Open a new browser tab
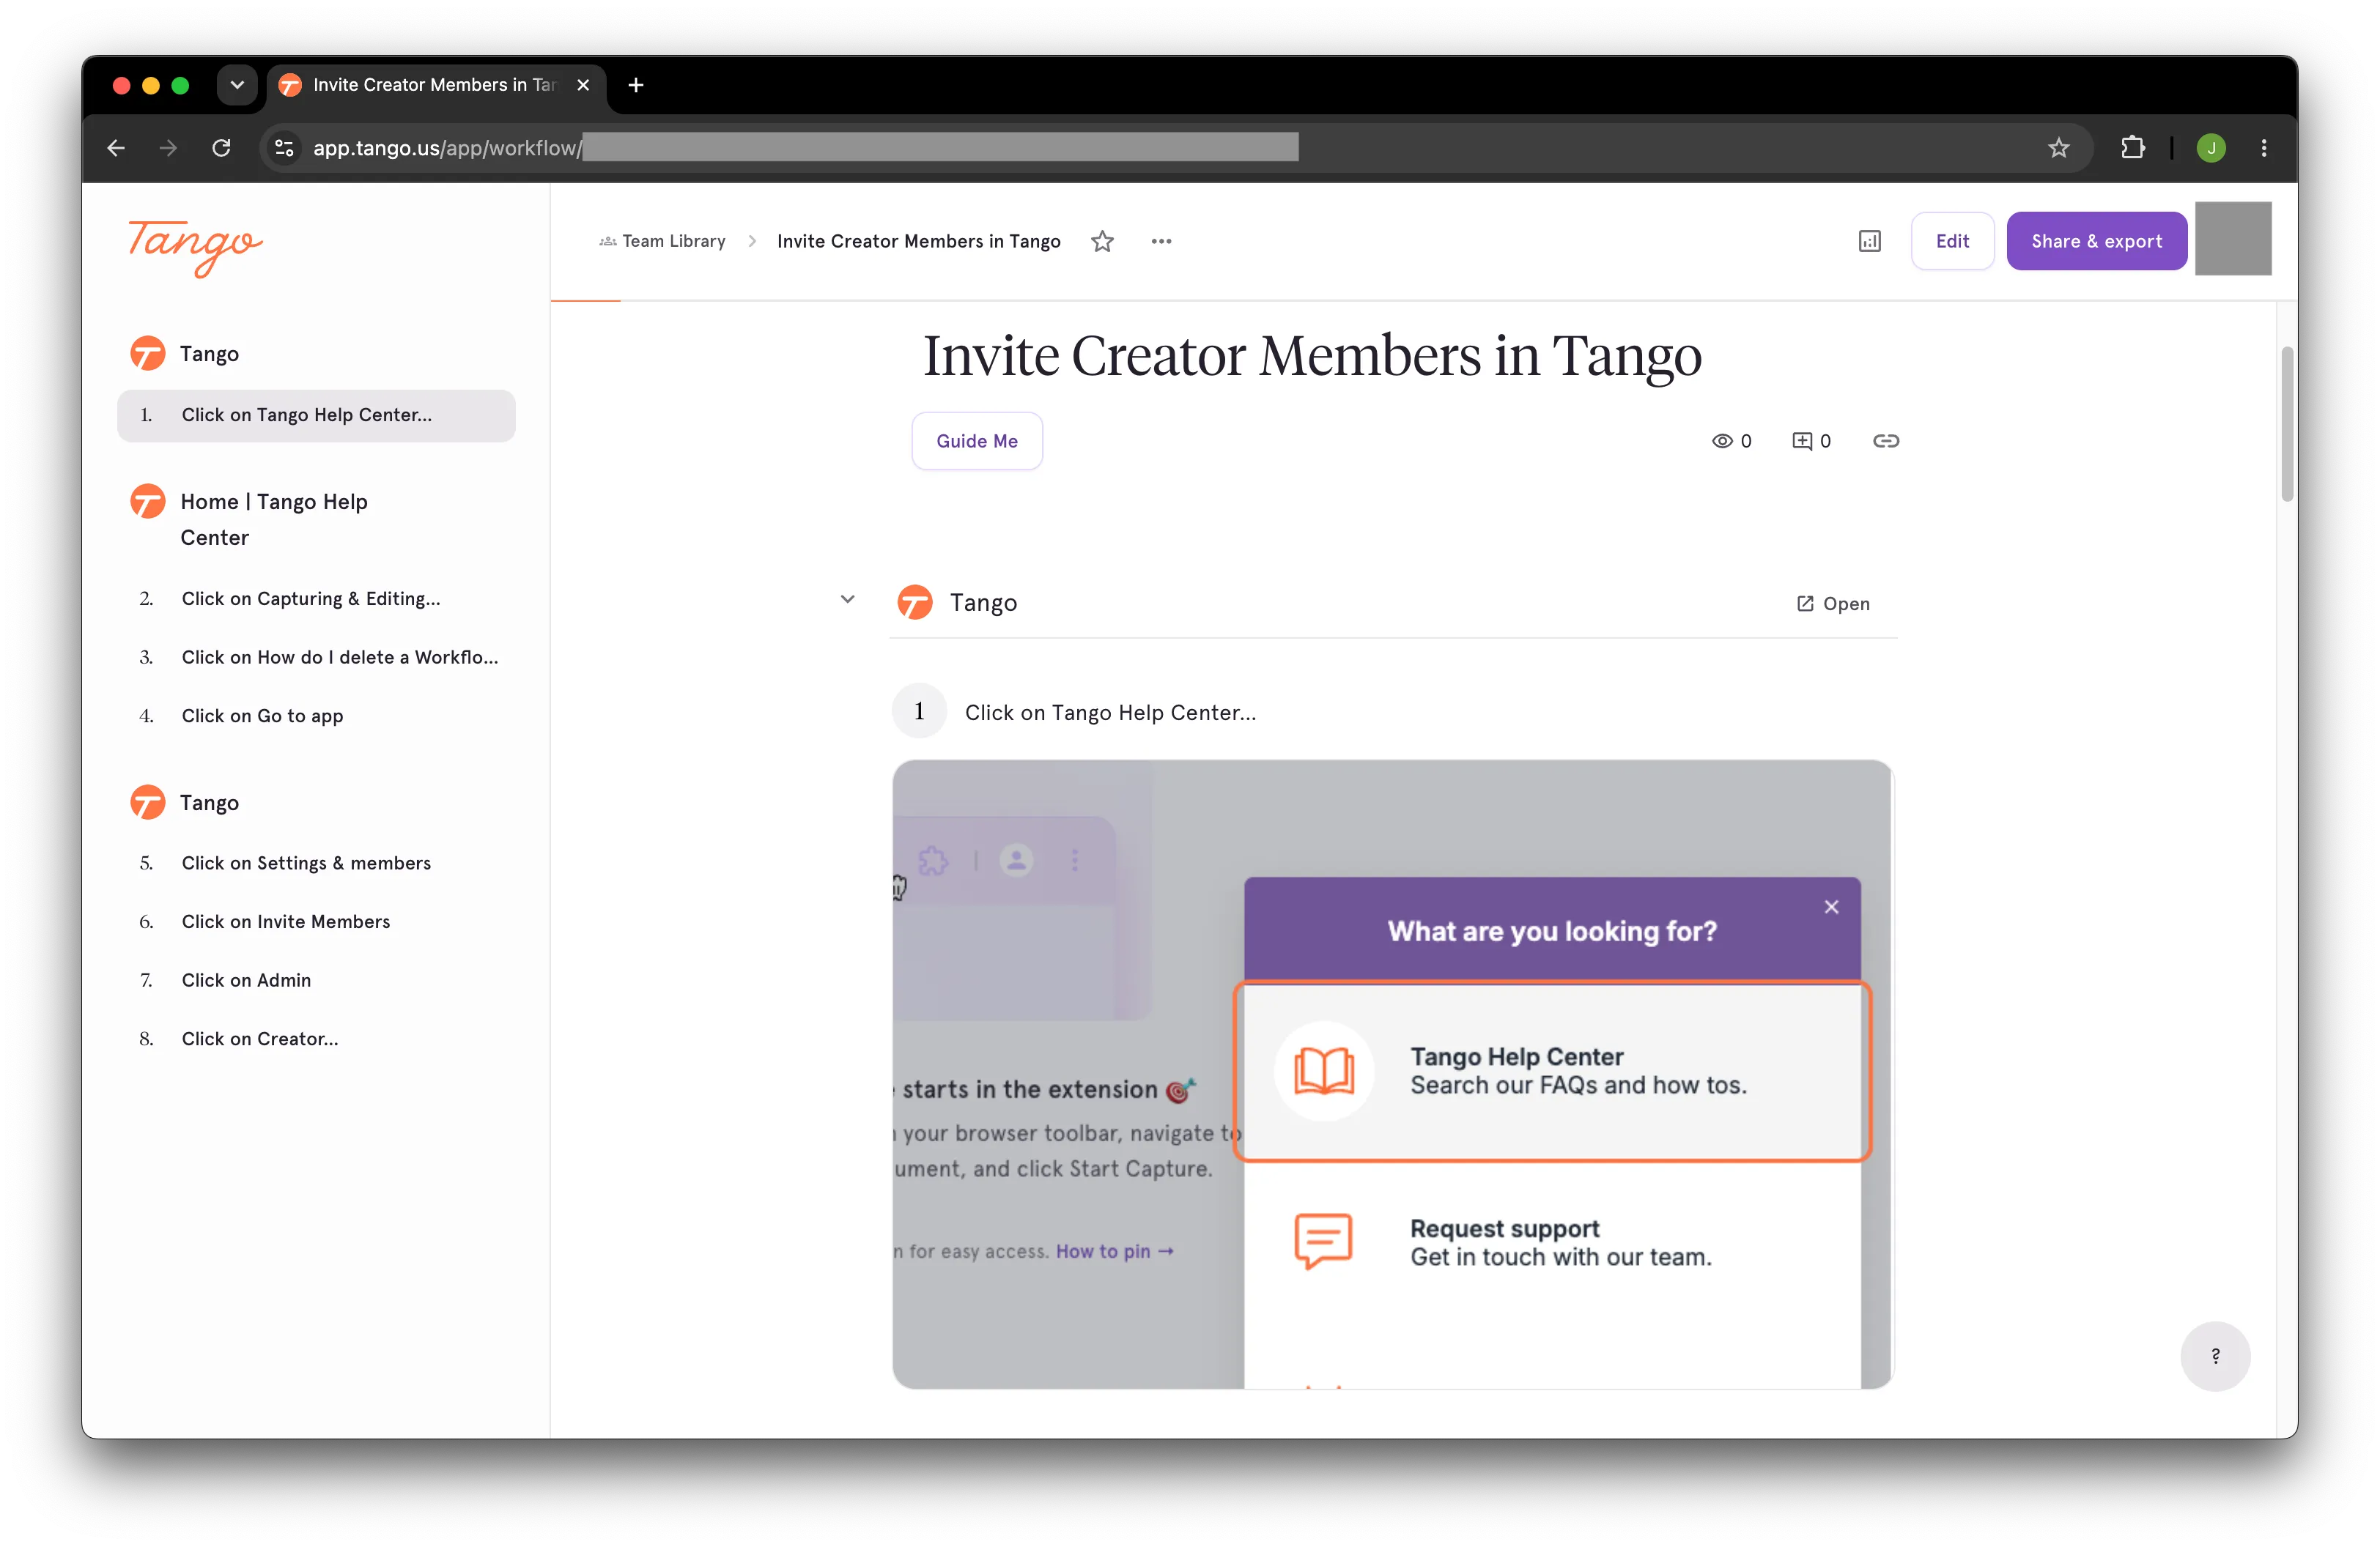The image size is (2380, 1547). pos(636,85)
